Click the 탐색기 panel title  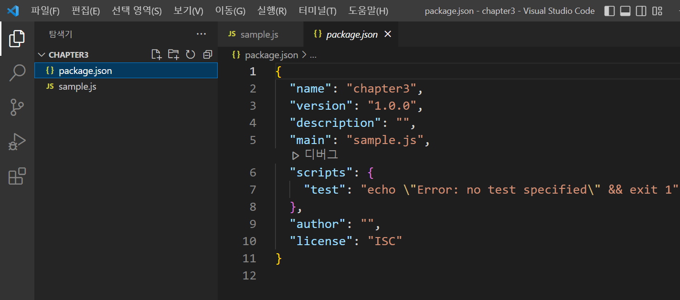tap(61, 34)
